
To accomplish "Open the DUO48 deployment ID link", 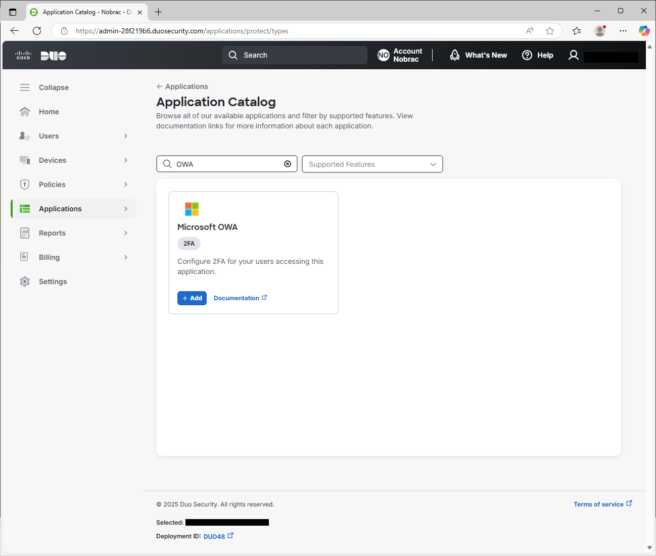I will point(218,536).
